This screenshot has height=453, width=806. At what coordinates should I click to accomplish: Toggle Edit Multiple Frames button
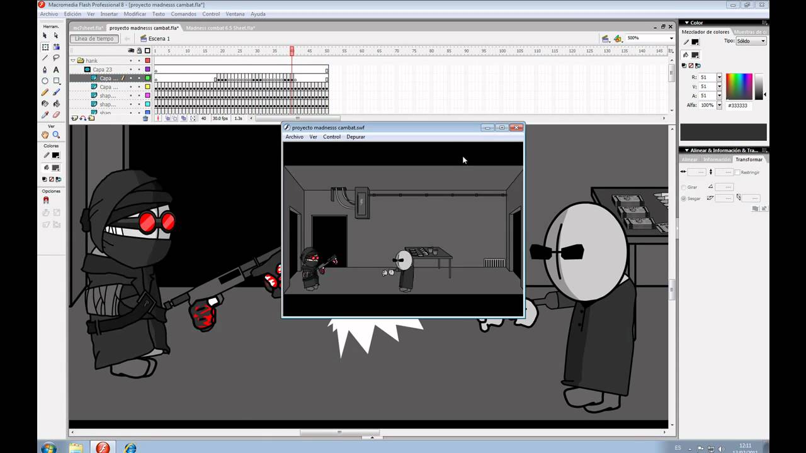pyautogui.click(x=184, y=118)
